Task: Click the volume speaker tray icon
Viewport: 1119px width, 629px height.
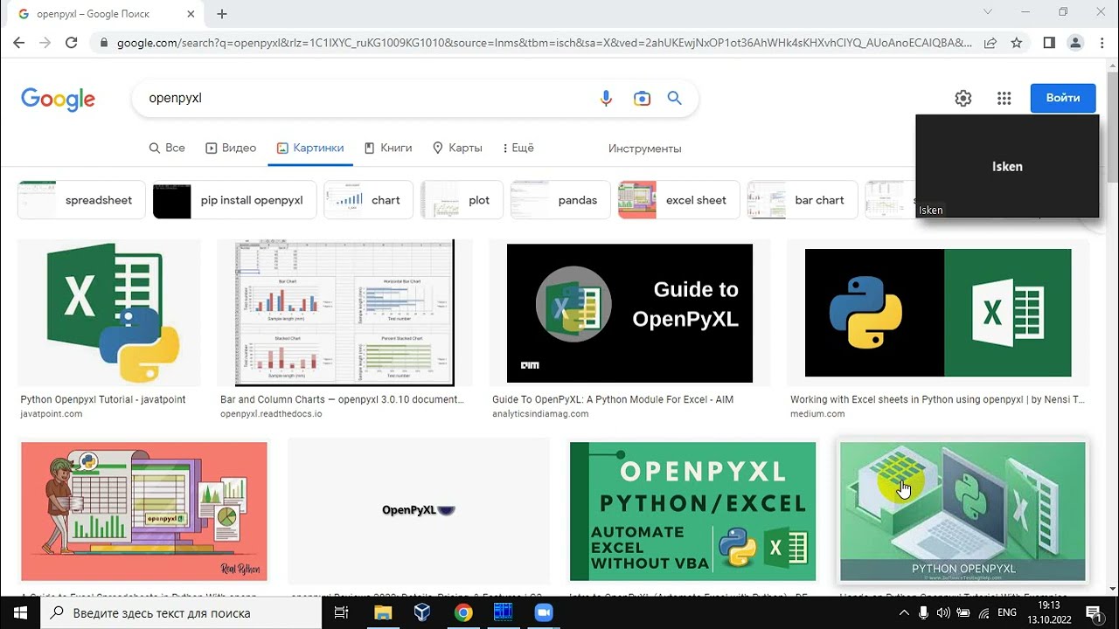Action: coord(944,612)
